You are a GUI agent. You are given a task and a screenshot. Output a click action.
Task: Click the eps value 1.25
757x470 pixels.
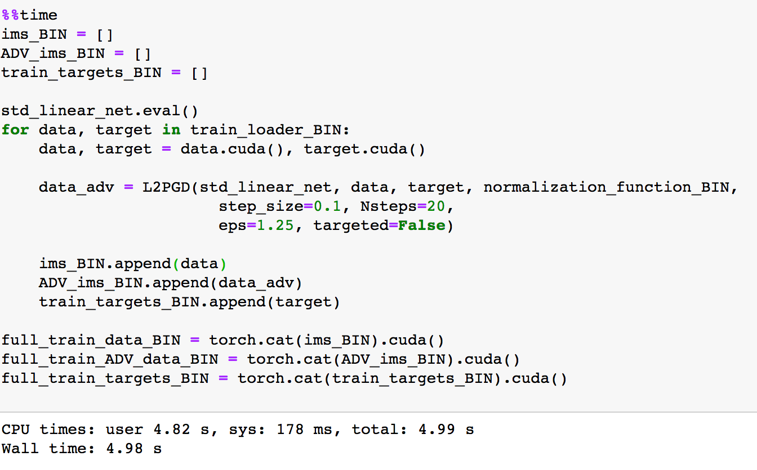(x=275, y=225)
